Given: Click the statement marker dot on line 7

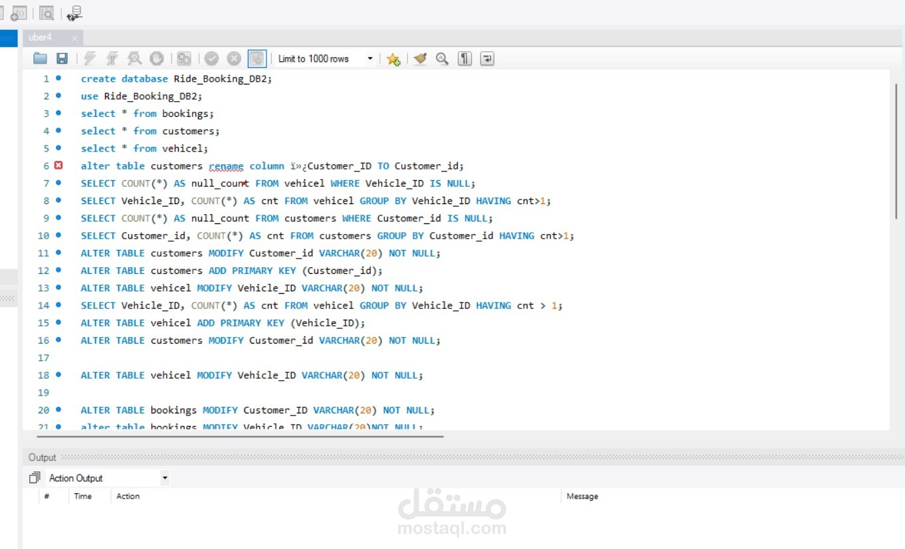Looking at the screenshot, I should coord(58,183).
